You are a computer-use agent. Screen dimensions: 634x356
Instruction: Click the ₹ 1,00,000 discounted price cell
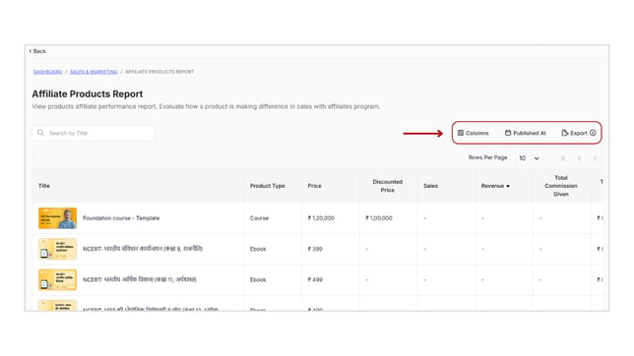(x=379, y=218)
